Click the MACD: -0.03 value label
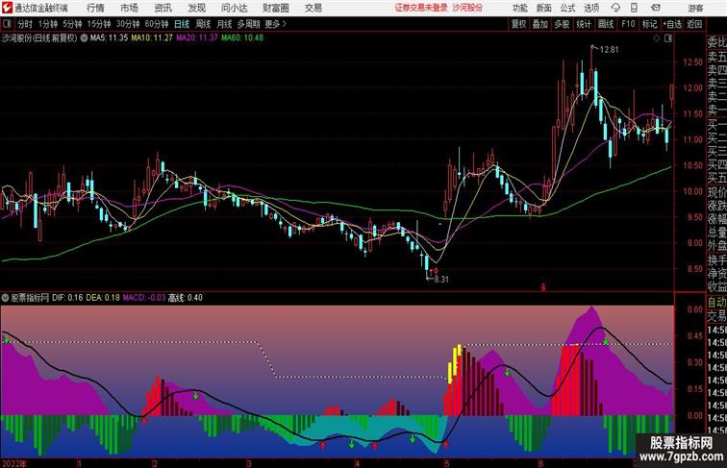Image resolution: width=727 pixels, height=468 pixels. click(x=143, y=298)
